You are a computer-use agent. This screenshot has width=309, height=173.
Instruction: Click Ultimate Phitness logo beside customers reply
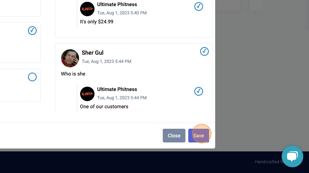click(x=87, y=94)
